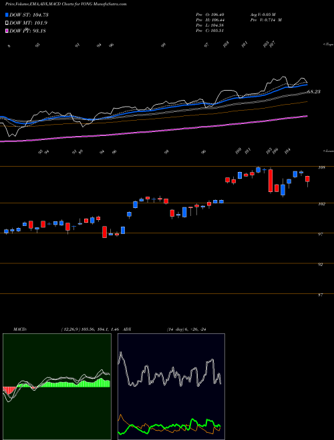
Task: Click the 102 price axis label
Action: point(321,204)
